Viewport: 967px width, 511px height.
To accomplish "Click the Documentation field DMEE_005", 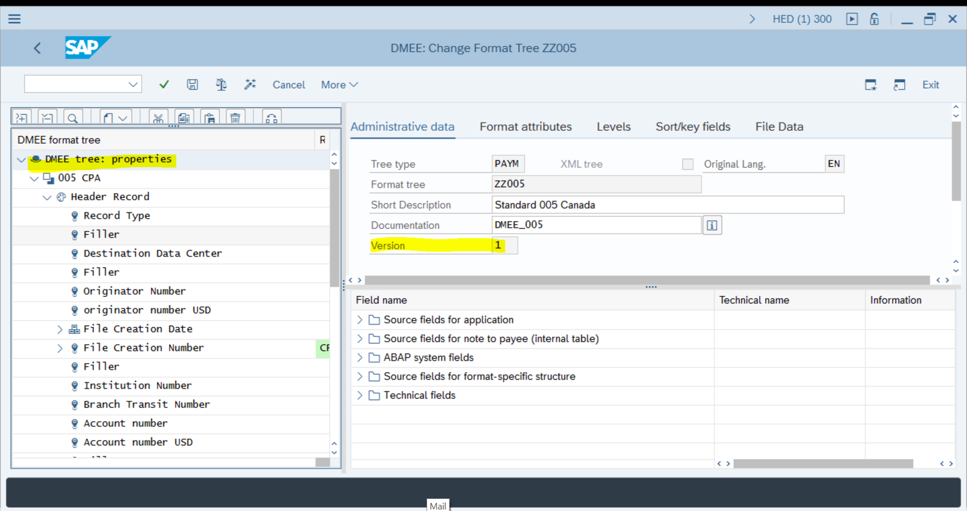I will (x=596, y=225).
